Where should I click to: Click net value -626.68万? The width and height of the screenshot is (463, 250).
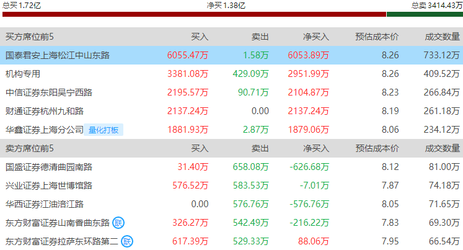(x=309, y=167)
